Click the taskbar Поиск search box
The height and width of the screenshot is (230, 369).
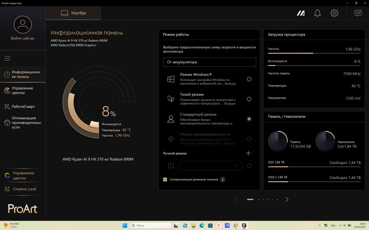click(151, 226)
